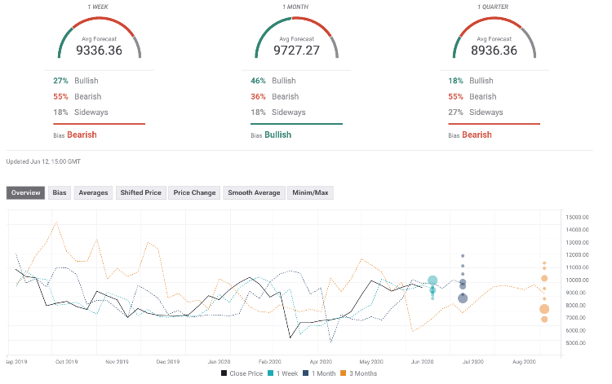Select the Averages tab
Image resolution: width=612 pixels, height=384 pixels.
93,193
